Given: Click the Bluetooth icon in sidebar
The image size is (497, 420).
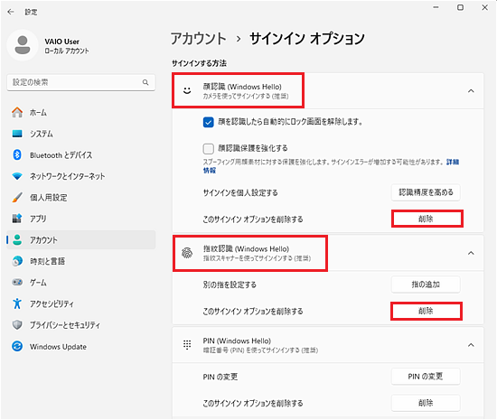Looking at the screenshot, I should 17,154.
